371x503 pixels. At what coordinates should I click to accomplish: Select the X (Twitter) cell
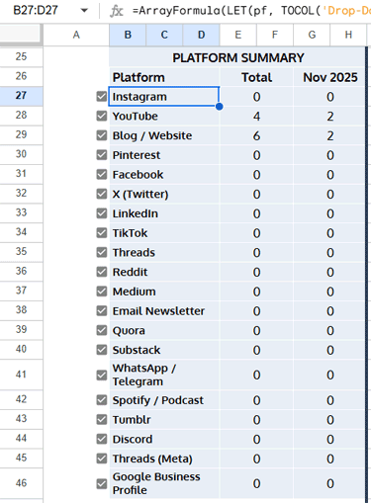click(164, 194)
